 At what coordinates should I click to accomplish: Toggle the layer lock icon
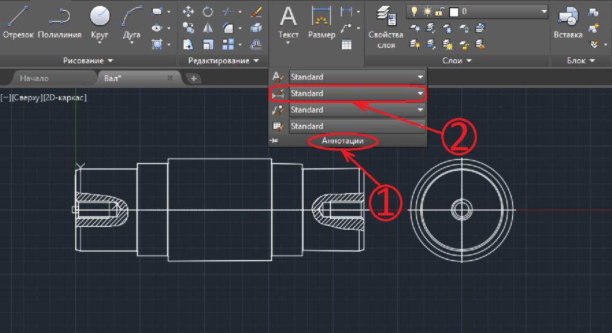(439, 11)
